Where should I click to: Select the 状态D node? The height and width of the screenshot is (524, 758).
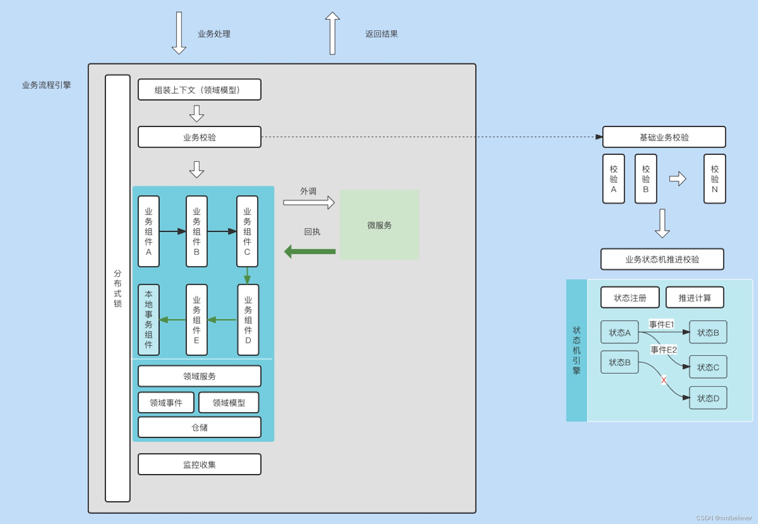[x=708, y=398]
